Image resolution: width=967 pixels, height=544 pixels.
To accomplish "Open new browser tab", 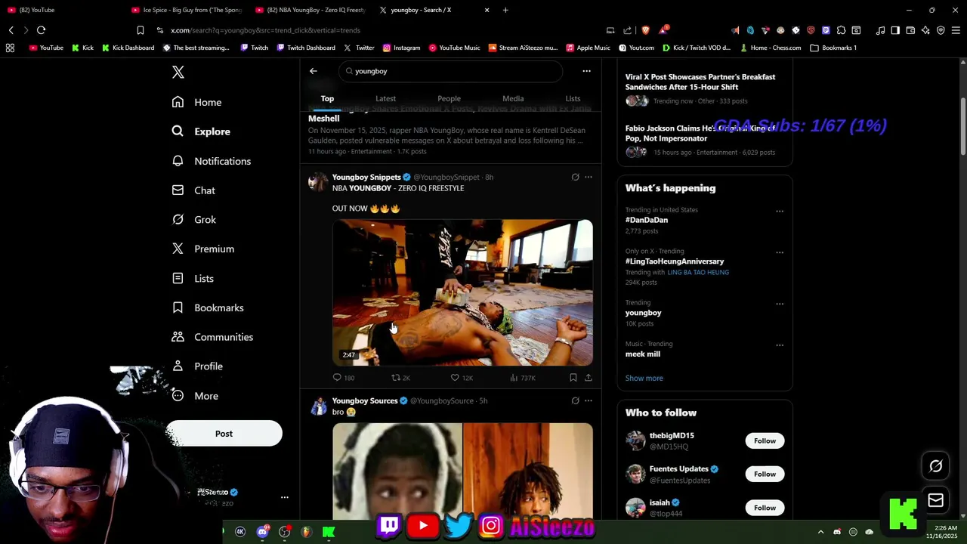I will tap(505, 10).
